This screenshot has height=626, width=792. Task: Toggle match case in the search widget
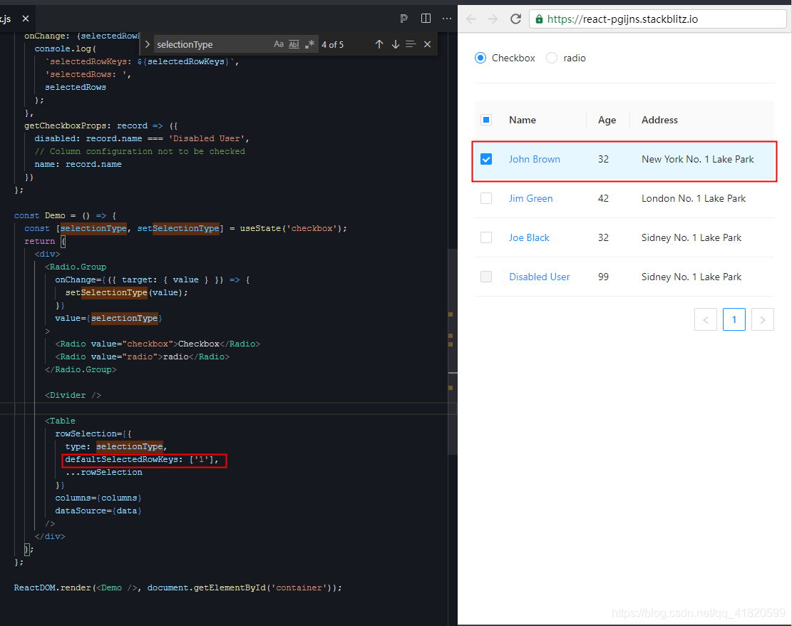coord(279,43)
